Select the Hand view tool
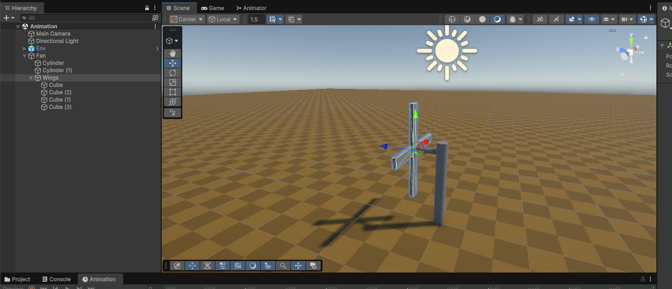672x289 pixels. coord(172,54)
